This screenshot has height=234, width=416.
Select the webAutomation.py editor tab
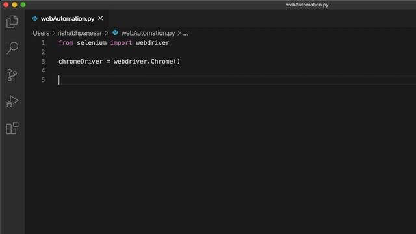point(68,19)
